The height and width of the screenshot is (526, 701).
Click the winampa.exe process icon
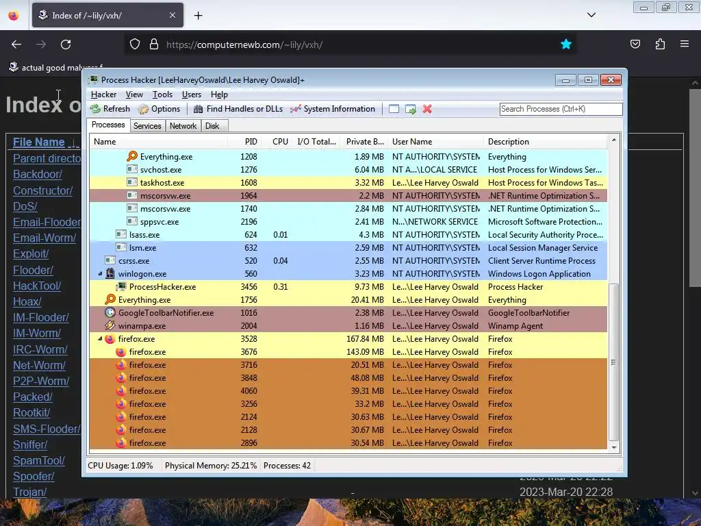pos(110,325)
